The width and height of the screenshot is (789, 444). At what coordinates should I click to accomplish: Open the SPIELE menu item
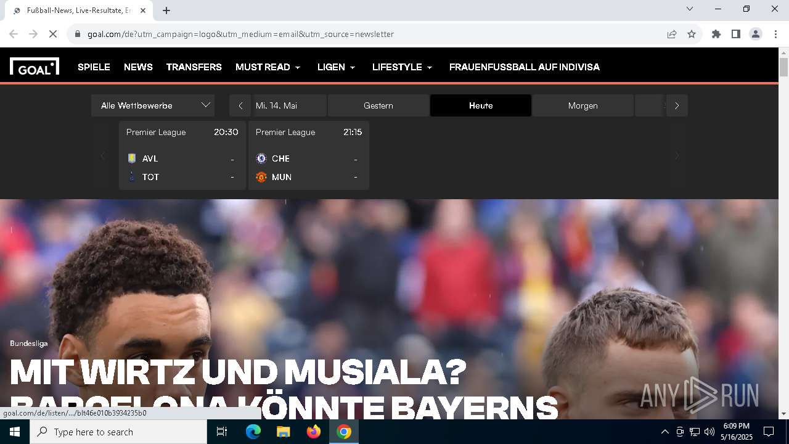tap(94, 67)
